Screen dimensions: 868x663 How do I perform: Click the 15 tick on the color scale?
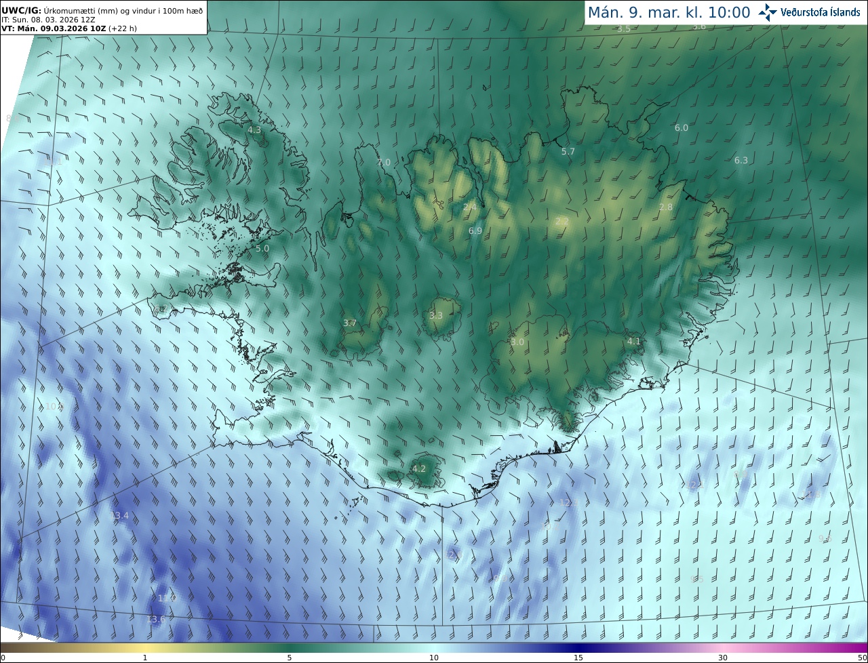click(578, 658)
